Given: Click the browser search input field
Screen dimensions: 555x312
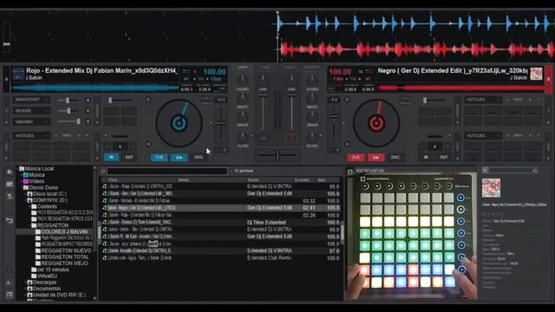Looking at the screenshot, I should pos(167,172).
